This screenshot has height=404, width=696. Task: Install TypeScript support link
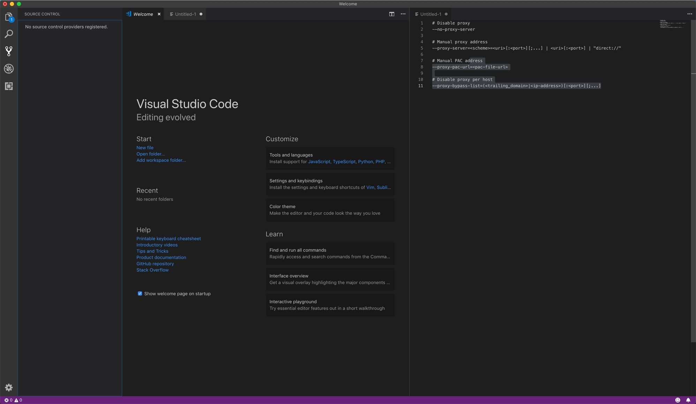click(344, 161)
